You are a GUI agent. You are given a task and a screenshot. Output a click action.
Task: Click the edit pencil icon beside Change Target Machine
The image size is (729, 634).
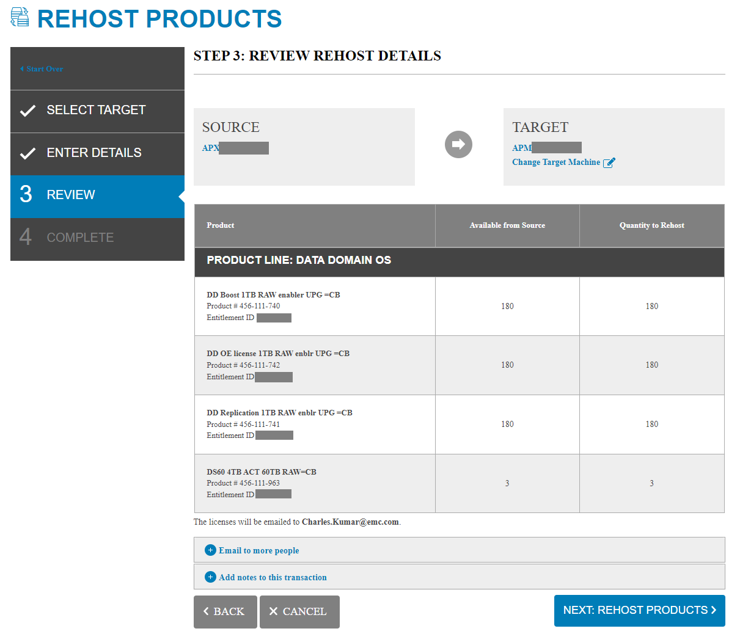coord(609,162)
